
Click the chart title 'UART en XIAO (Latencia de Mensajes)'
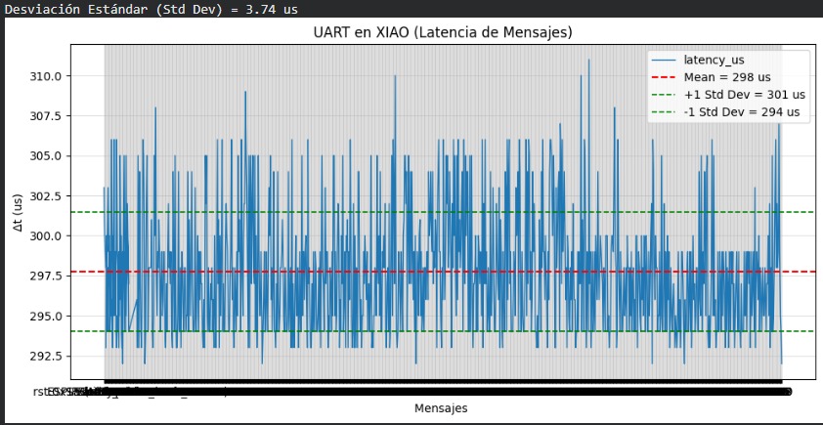pos(443,32)
